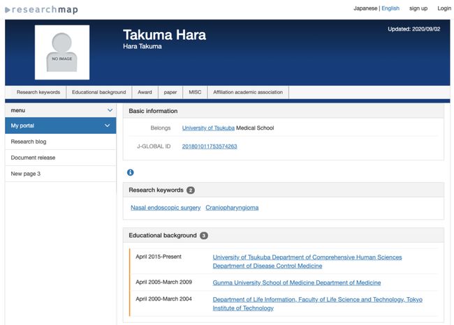The width and height of the screenshot is (454, 325).
Task: Select Document release in sidebar
Action: 33,158
